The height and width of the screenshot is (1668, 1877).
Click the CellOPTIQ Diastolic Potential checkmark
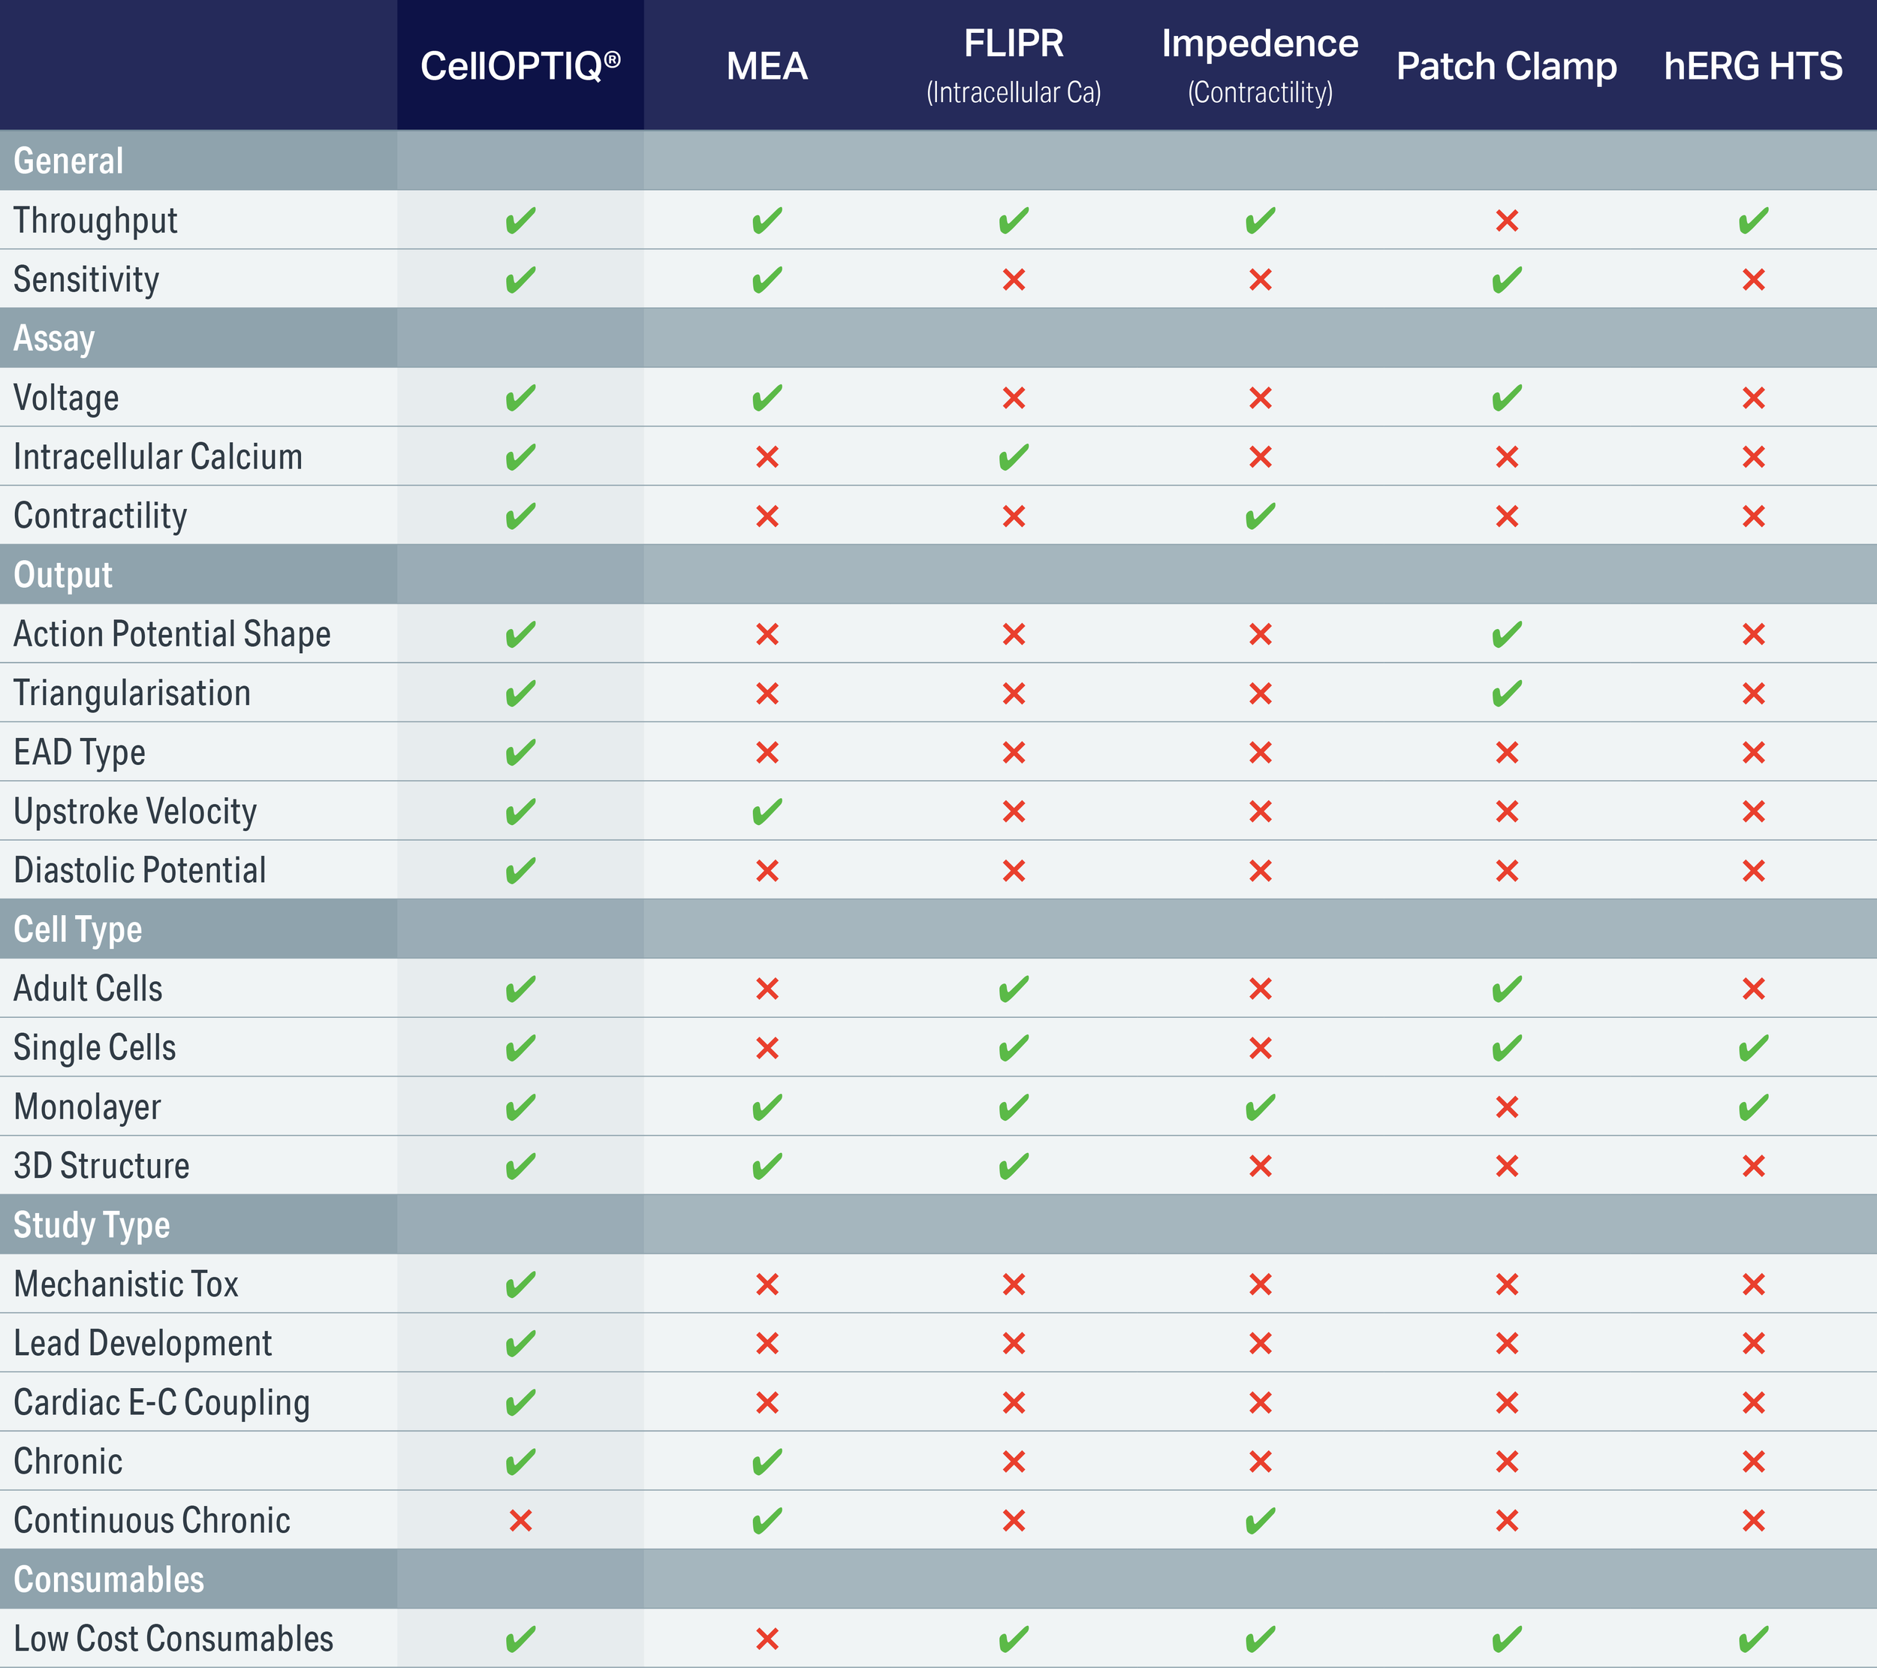pyautogui.click(x=520, y=870)
